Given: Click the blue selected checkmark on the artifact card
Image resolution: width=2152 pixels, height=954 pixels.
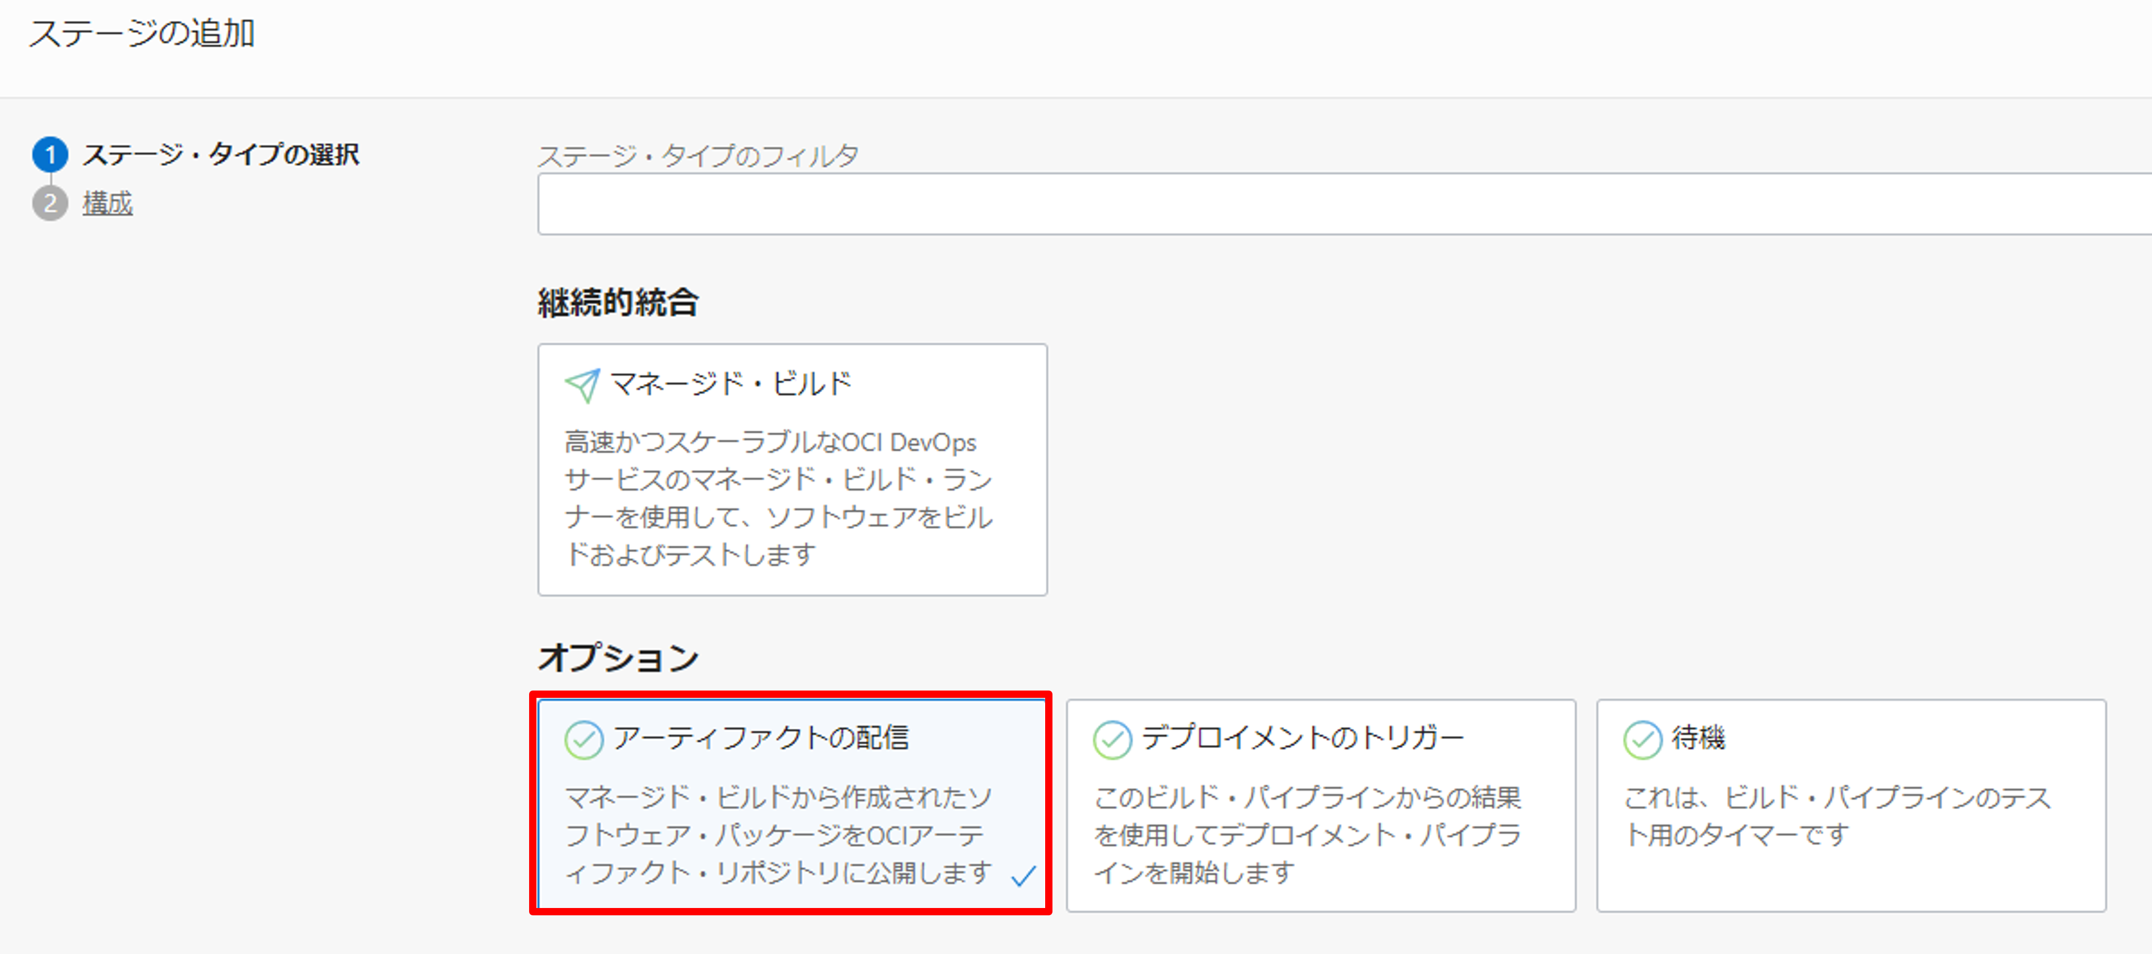Looking at the screenshot, I should (x=1023, y=875).
